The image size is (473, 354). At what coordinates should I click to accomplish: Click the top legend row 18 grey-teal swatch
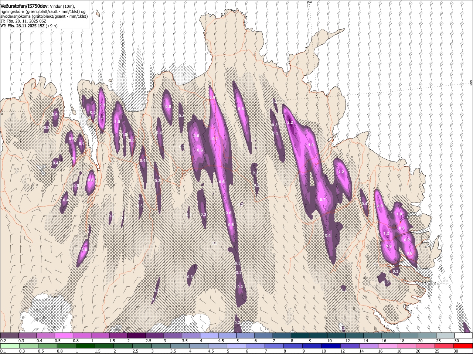pyautogui.click(x=409, y=336)
